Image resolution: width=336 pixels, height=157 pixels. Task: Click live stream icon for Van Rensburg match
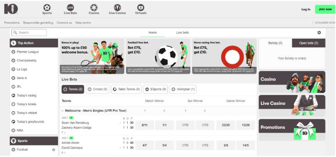(71, 118)
